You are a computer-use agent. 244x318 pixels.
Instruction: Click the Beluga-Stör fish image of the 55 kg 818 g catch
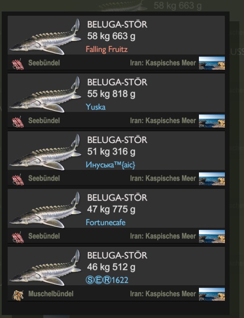(x=45, y=95)
